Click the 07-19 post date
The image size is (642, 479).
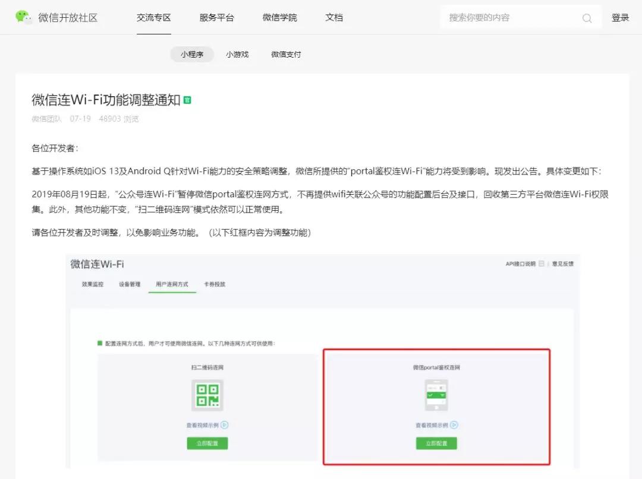tap(80, 119)
